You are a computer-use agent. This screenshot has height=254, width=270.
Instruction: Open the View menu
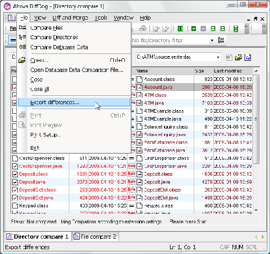pos(40,18)
